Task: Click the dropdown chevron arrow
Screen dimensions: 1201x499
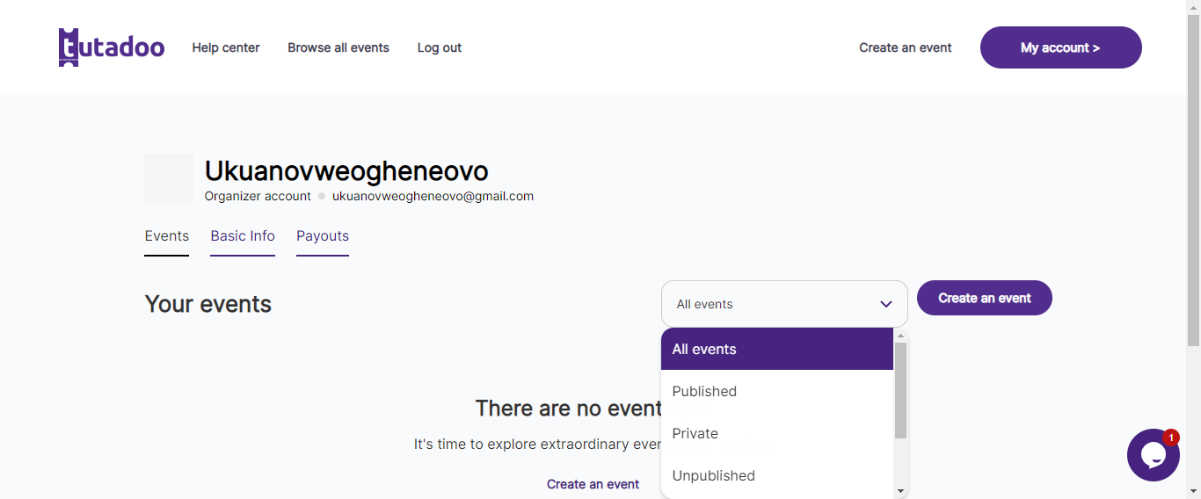Action: [x=885, y=304]
